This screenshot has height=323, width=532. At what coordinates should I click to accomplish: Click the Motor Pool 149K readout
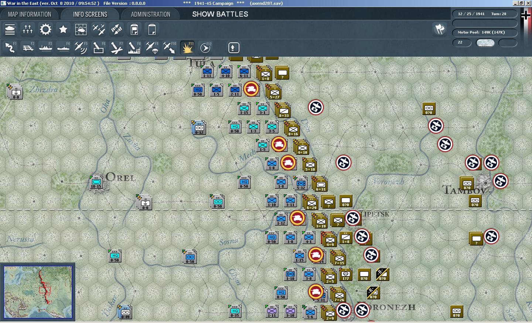(485, 32)
